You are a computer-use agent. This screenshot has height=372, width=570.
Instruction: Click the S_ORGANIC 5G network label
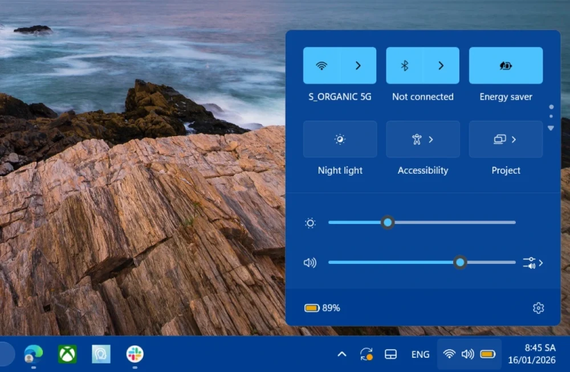tap(340, 97)
